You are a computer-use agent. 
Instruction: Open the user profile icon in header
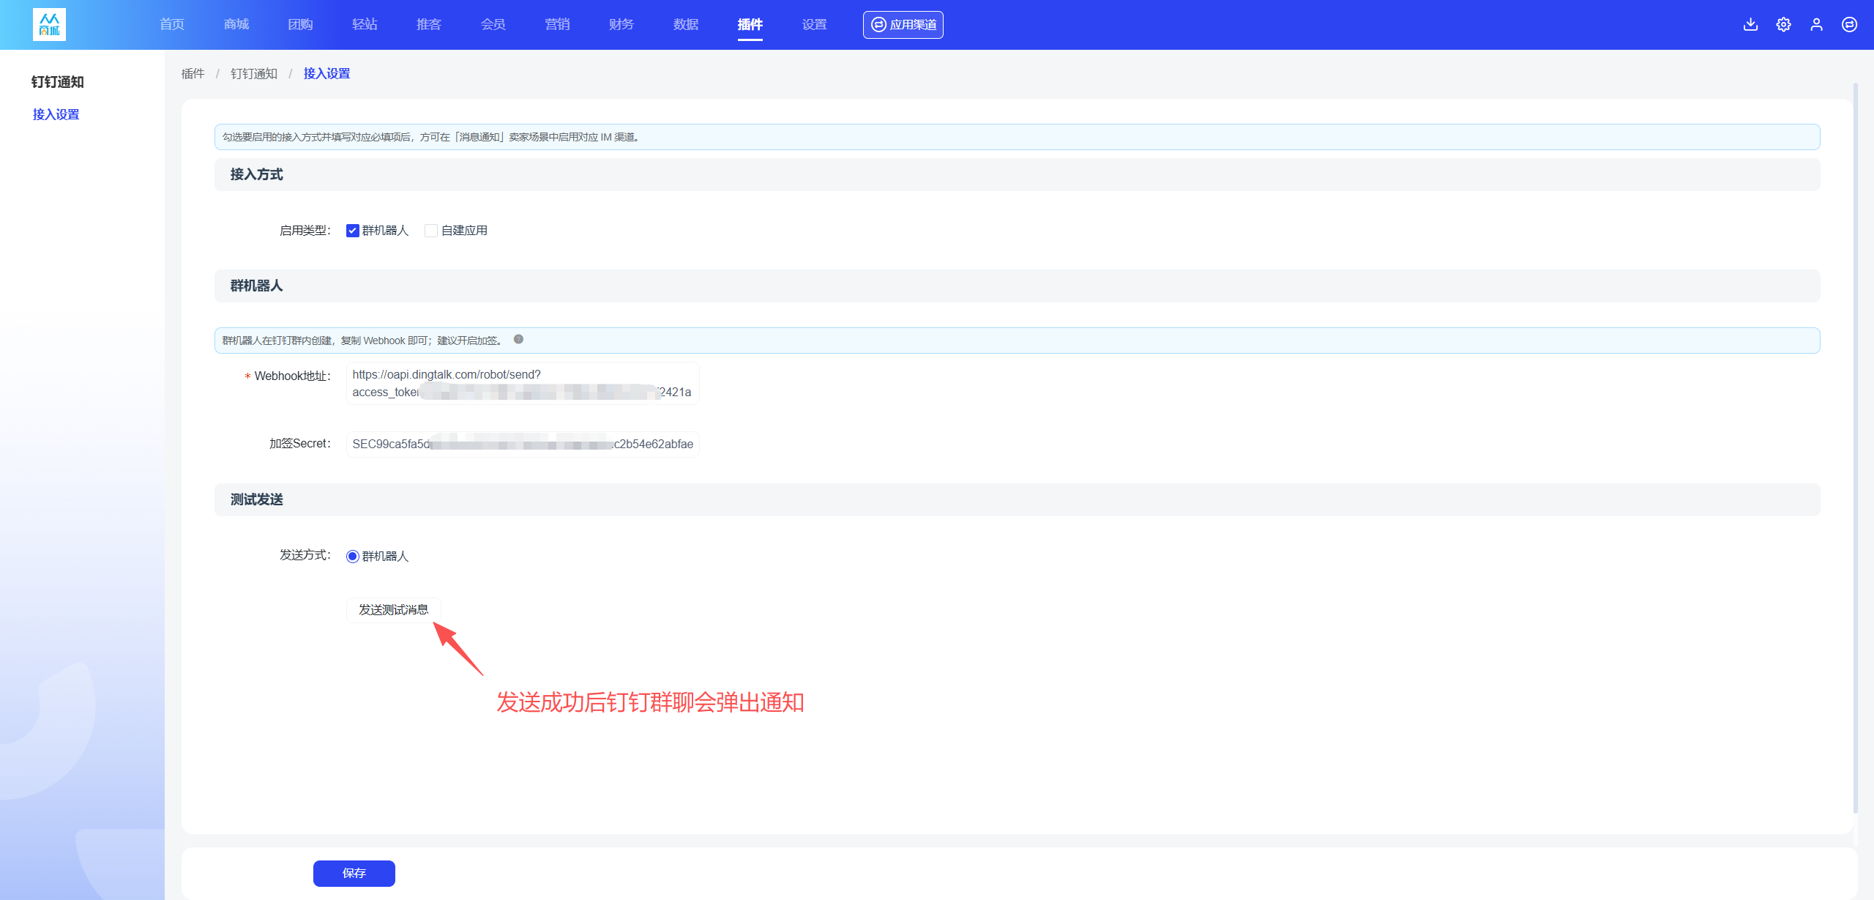click(1816, 24)
